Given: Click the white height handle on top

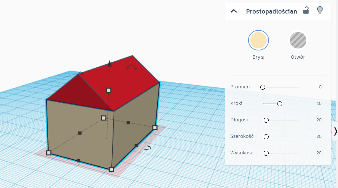Looking at the screenshot, I should click(109, 90).
